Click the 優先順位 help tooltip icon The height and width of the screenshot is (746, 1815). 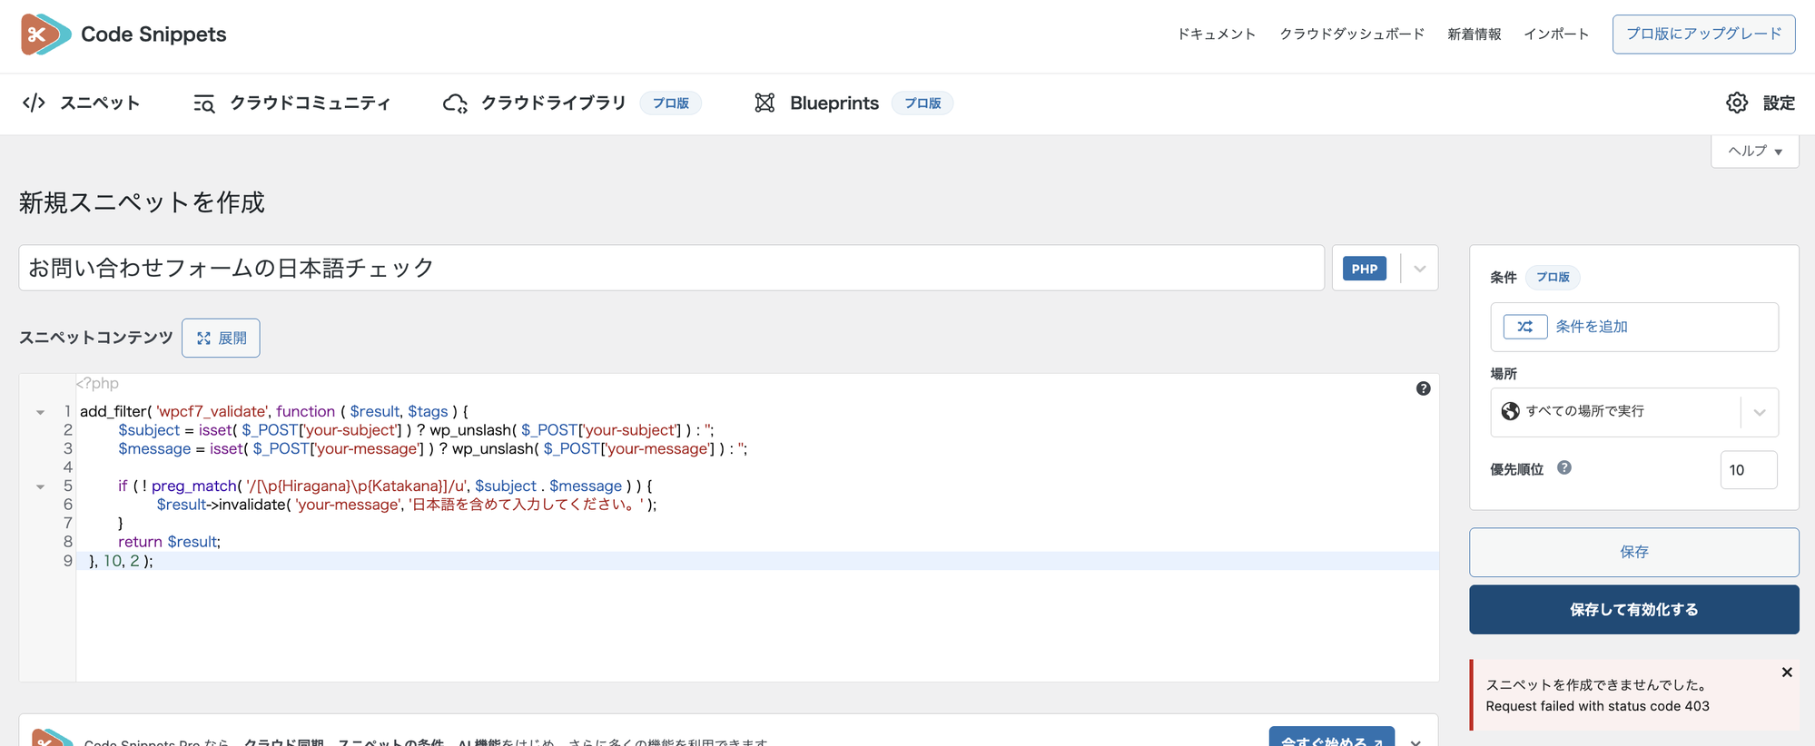(x=1563, y=468)
